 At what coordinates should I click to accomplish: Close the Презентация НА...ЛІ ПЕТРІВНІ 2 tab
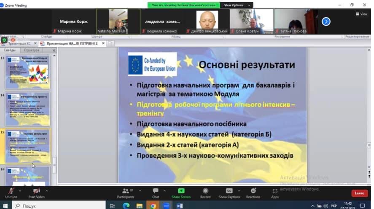[103, 43]
